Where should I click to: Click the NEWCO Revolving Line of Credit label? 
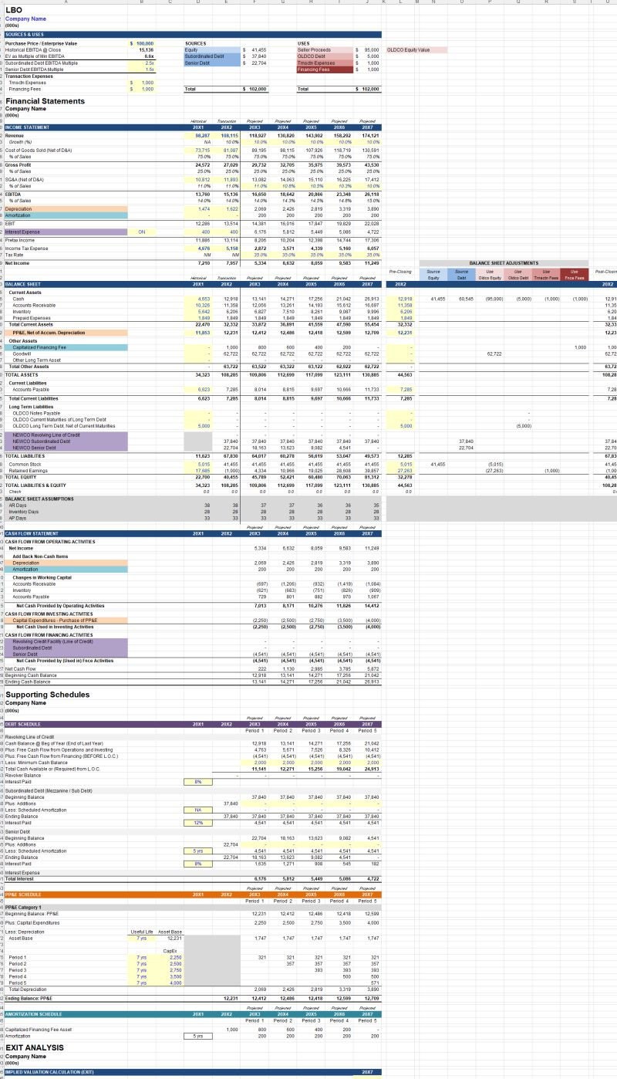tap(46, 434)
